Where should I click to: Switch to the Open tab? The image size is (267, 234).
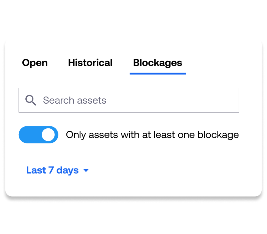coord(35,63)
